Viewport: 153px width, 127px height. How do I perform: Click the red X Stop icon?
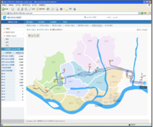pos(18,9)
